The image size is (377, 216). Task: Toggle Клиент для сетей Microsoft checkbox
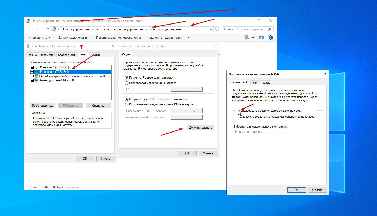pos(32,80)
